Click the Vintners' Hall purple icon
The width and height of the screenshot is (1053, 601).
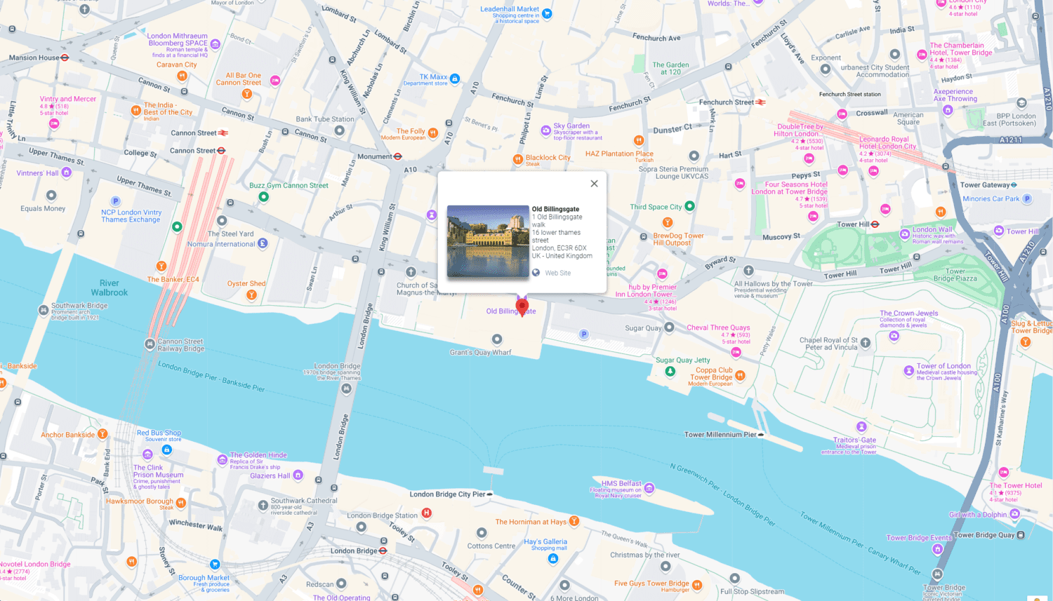point(67,173)
